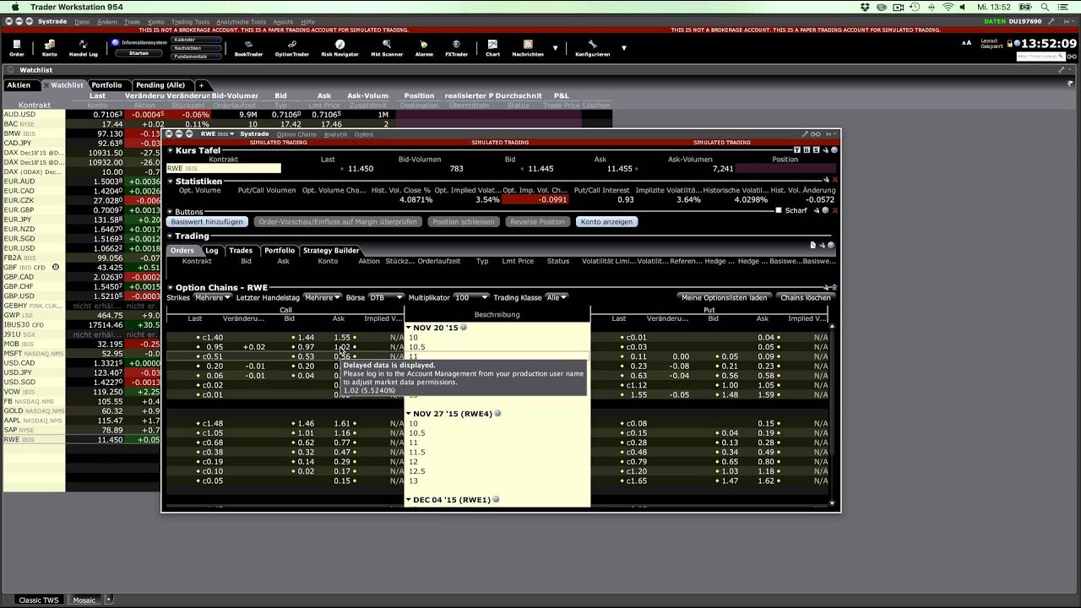Click the Statistiken panel red close icon
1081x608 pixels.
834,180
